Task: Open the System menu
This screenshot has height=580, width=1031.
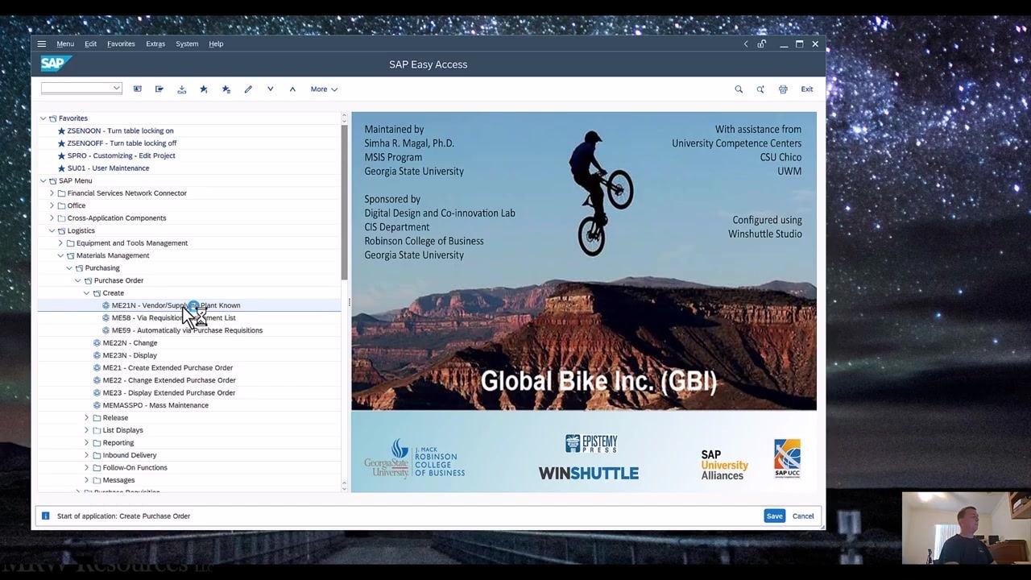Action: 187,43
